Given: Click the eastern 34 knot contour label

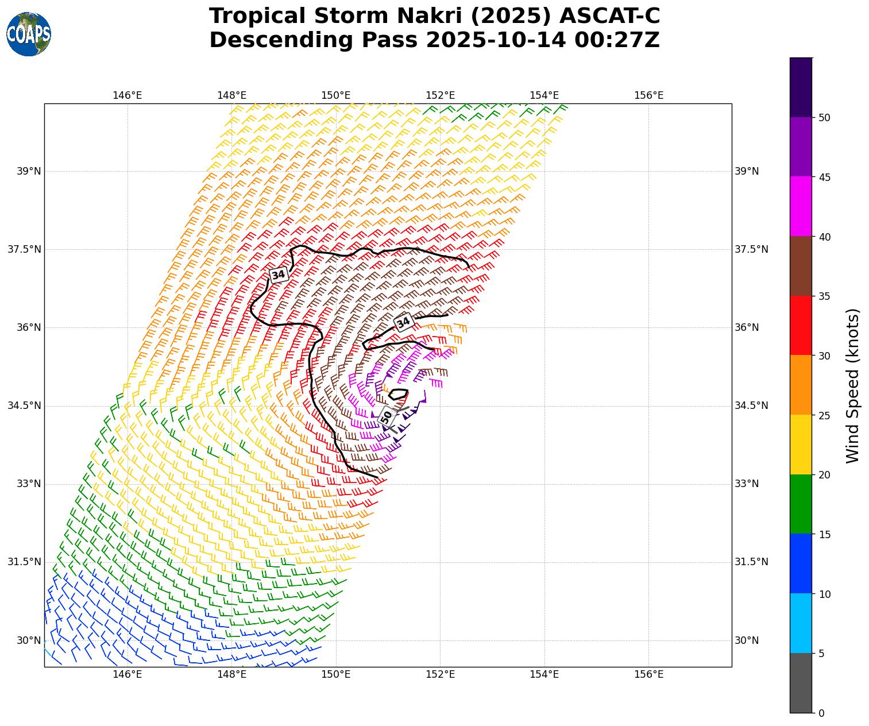Looking at the screenshot, I should [x=404, y=322].
